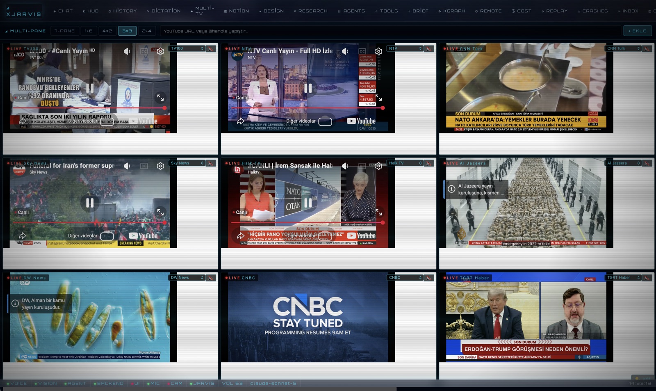Go to the RESEARCH tab
The height and width of the screenshot is (391, 656).
(310, 11)
